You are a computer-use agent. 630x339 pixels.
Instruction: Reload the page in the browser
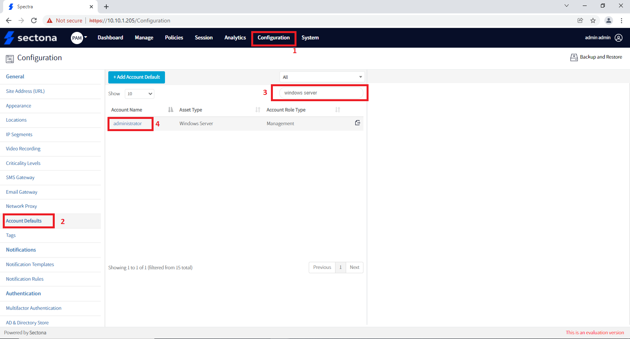34,20
